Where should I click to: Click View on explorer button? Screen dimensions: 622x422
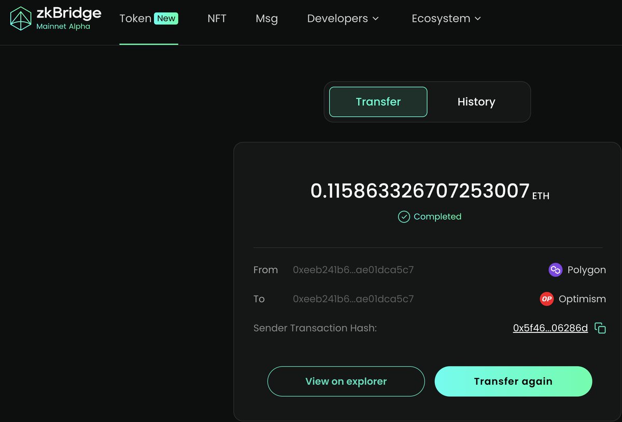pos(346,382)
